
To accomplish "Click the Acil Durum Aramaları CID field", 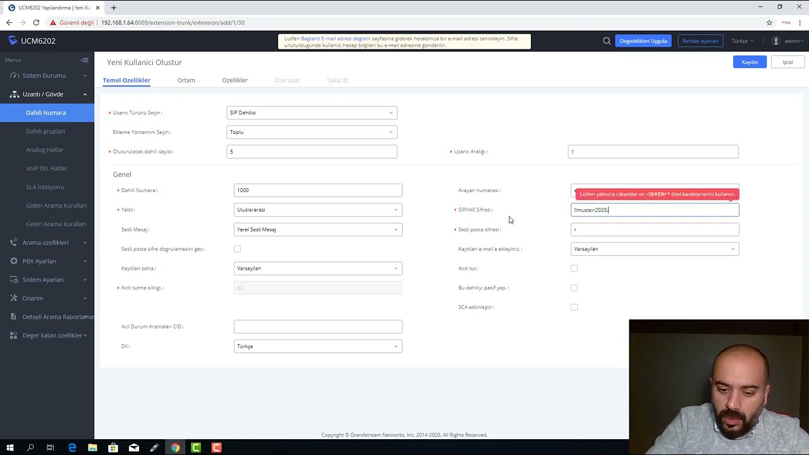I will [318, 327].
